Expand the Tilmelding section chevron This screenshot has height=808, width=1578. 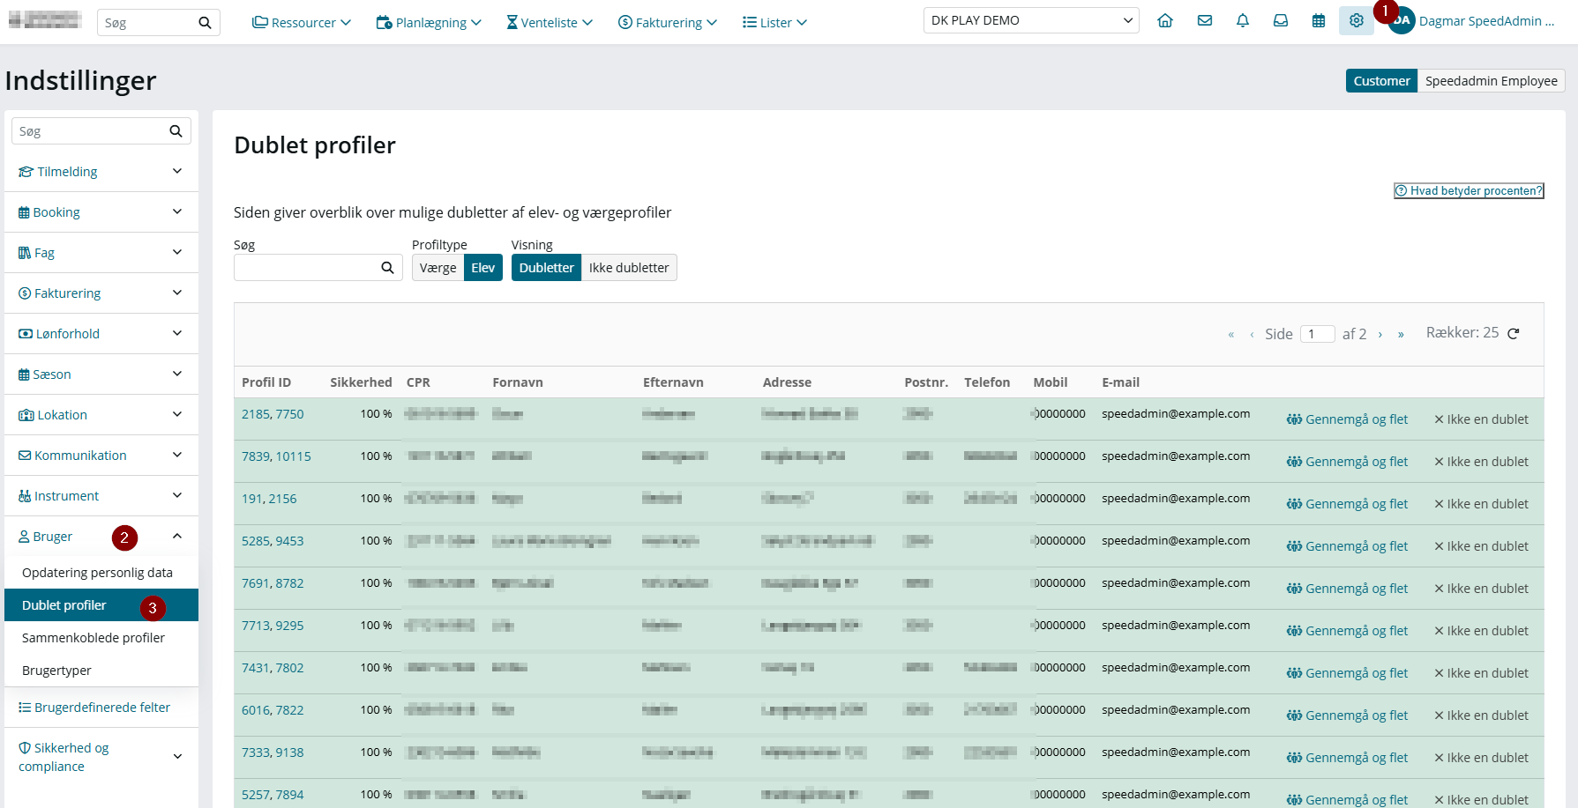coord(177,171)
